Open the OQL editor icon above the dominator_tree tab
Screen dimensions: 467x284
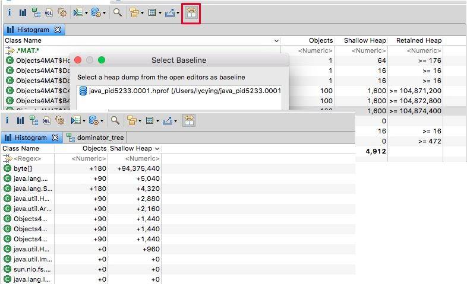[46, 120]
